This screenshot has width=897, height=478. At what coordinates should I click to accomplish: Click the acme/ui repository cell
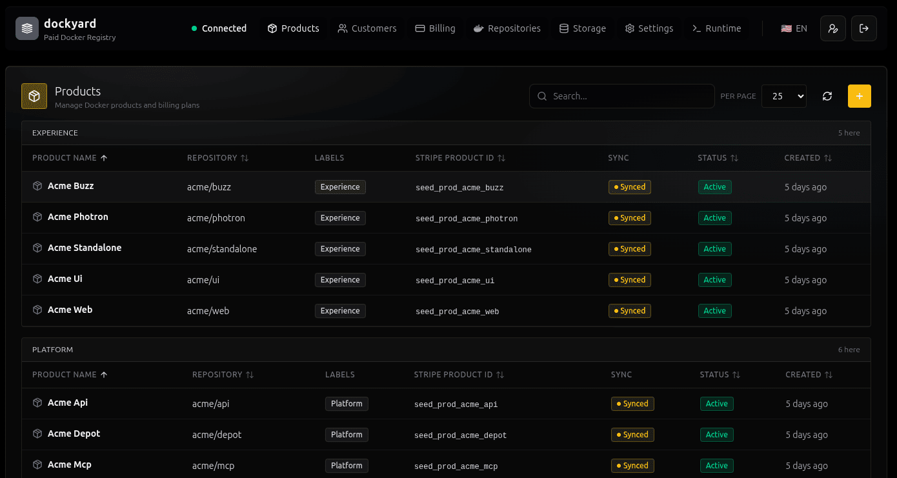click(203, 280)
